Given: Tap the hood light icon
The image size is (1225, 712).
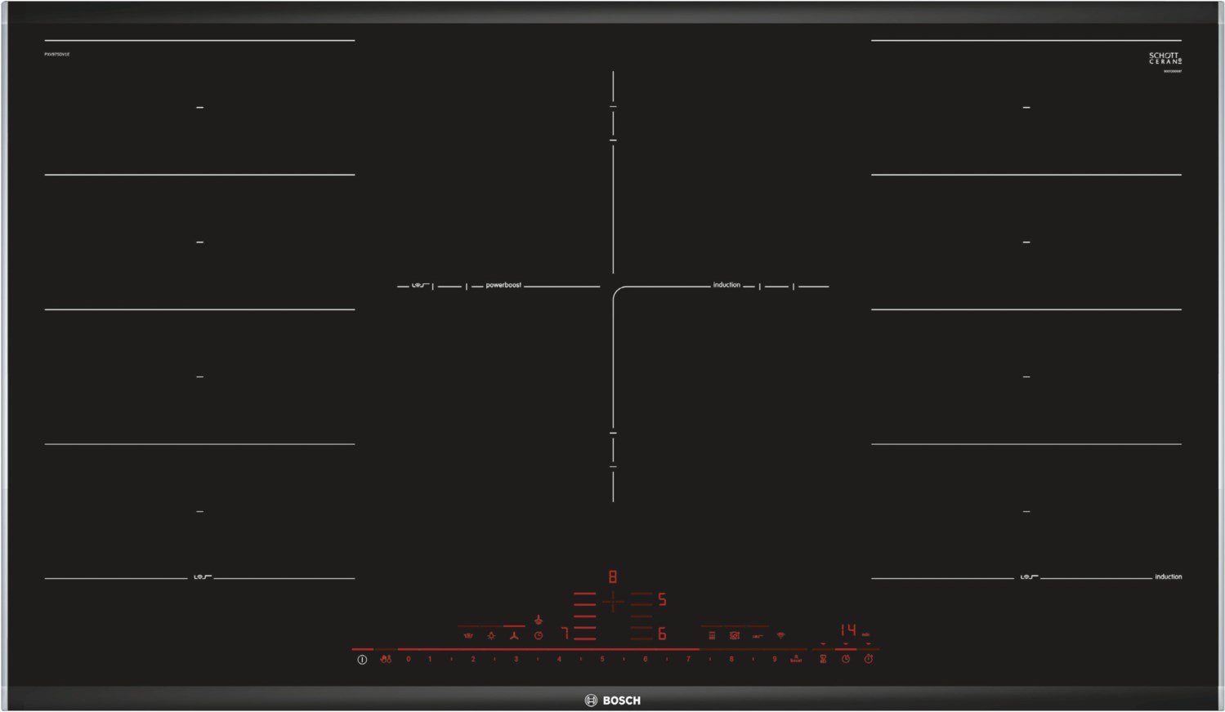Looking at the screenshot, I should coord(491,635).
